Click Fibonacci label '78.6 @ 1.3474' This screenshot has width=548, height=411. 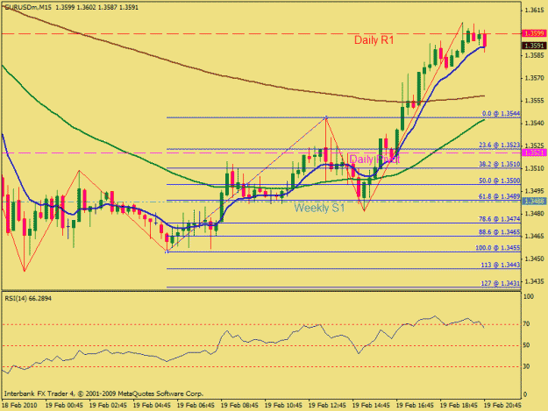click(x=499, y=219)
